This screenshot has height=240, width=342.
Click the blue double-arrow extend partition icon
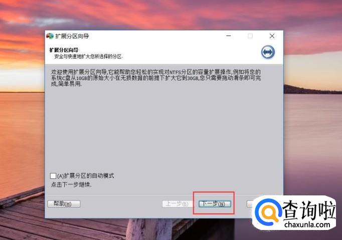268,52
